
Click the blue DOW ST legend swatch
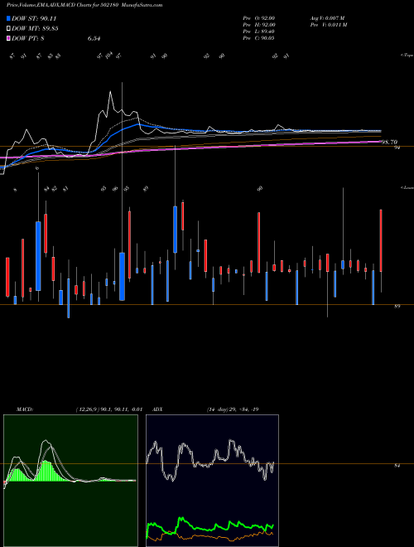tap(8, 18)
